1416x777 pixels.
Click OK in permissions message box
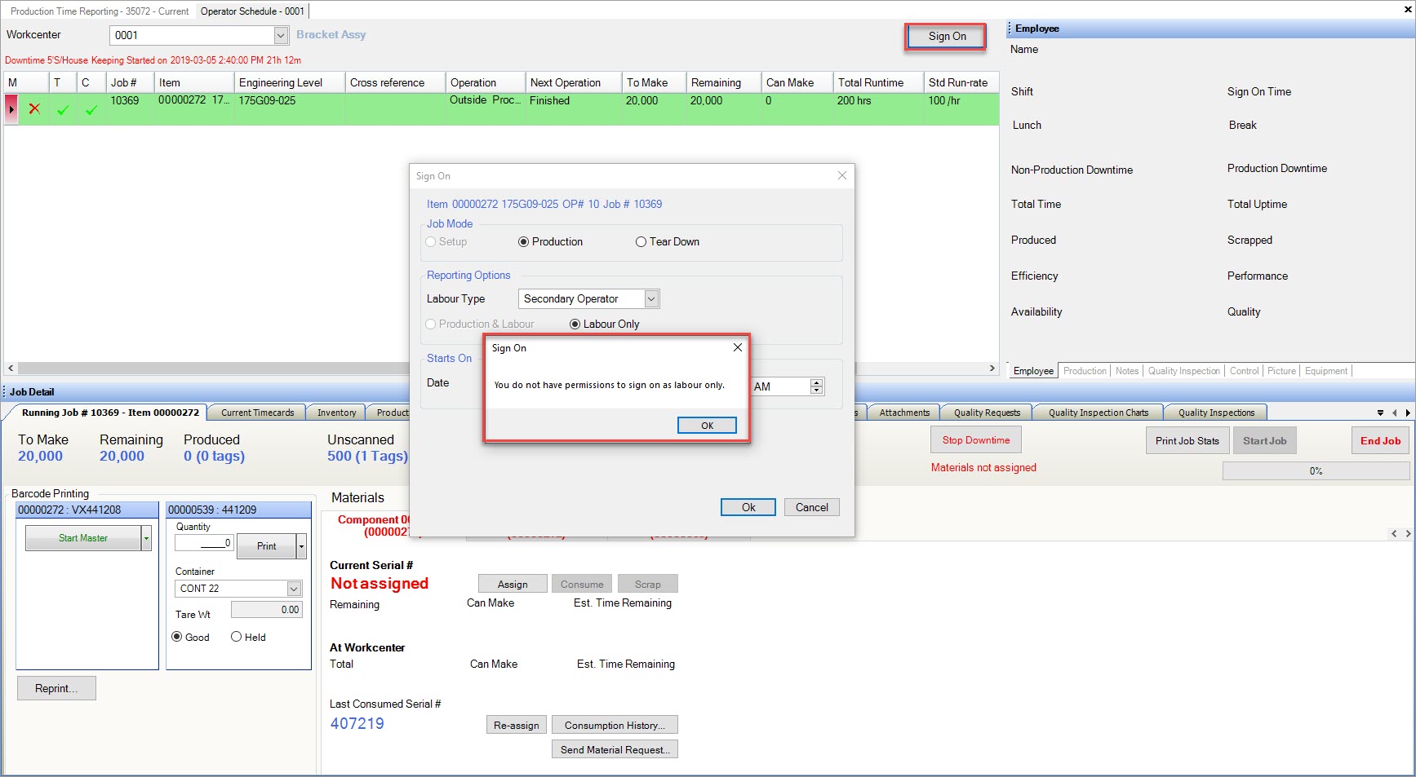(x=707, y=426)
